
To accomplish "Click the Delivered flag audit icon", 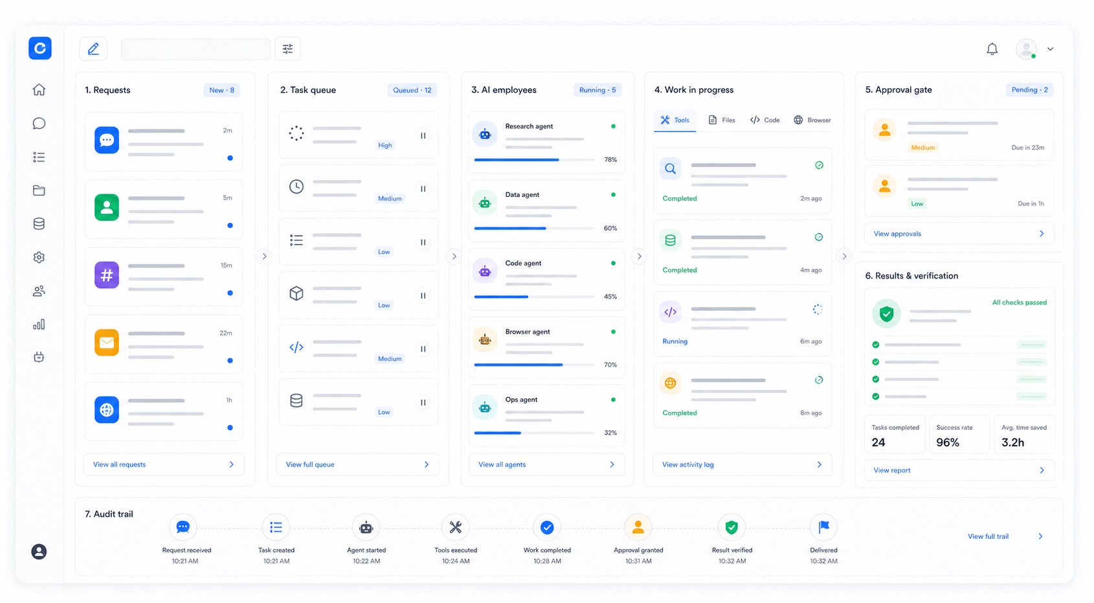I will point(823,527).
